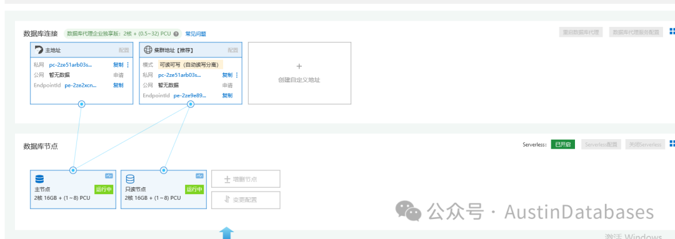Image resolution: width=675 pixels, height=239 pixels.
Task: Click the 增删节点 button
Action: (246, 179)
